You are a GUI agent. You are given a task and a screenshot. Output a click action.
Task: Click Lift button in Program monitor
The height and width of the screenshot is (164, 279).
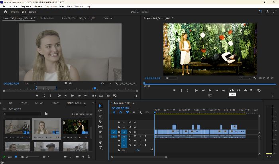pyautogui.click(x=232, y=91)
